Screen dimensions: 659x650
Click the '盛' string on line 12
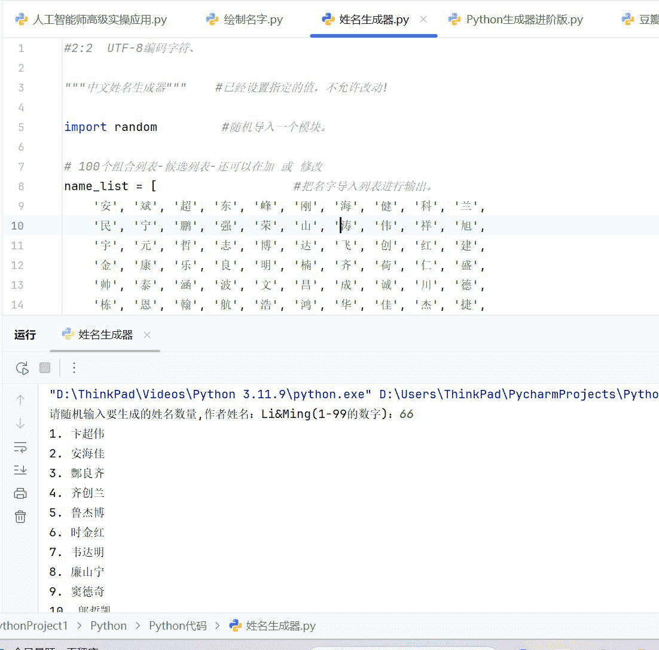[466, 265]
